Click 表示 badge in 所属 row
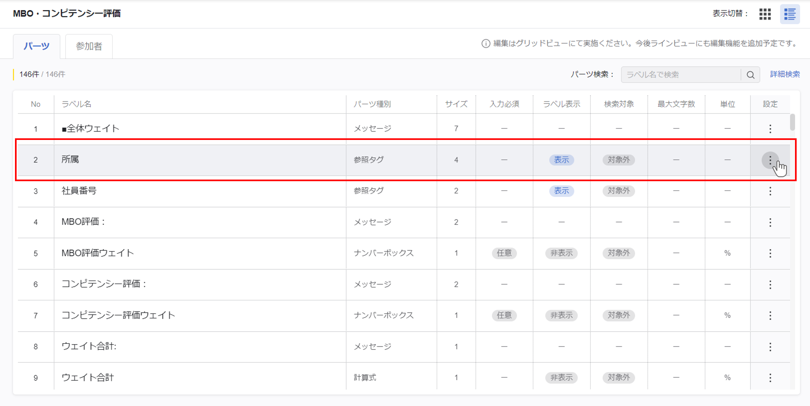This screenshot has height=406, width=810. 561,160
